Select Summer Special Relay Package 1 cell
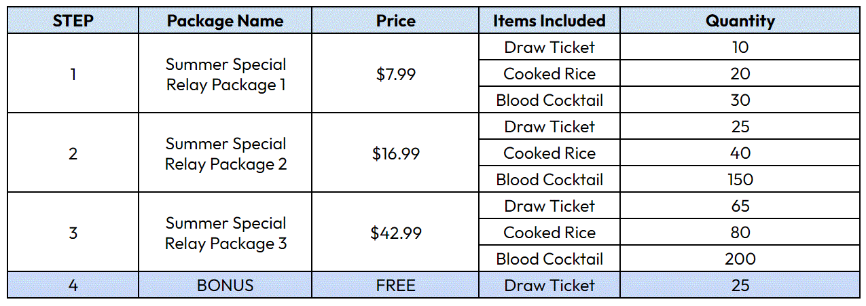Image resolution: width=866 pixels, height=306 pixels. click(225, 74)
